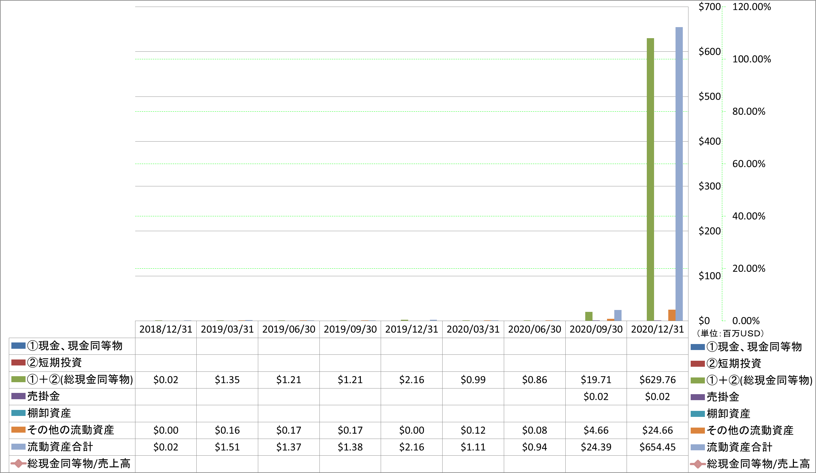816x473 pixels.
Task: Click the $0.86 cell for 2020/06/30
Action: [535, 380]
